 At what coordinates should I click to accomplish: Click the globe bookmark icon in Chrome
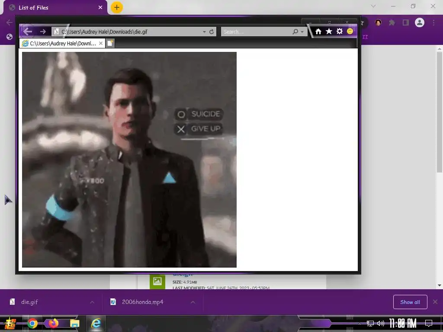coord(10,37)
